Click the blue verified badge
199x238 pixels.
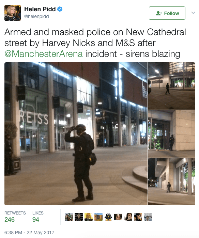[x=60, y=9]
